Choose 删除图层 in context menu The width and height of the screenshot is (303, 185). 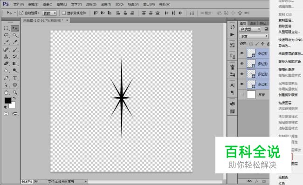point(285,26)
